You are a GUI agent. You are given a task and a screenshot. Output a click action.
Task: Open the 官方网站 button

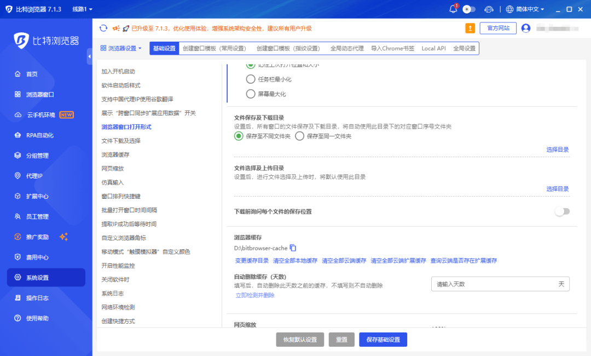[498, 28]
